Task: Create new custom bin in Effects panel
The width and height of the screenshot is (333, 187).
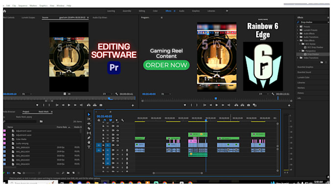Action: (322, 62)
